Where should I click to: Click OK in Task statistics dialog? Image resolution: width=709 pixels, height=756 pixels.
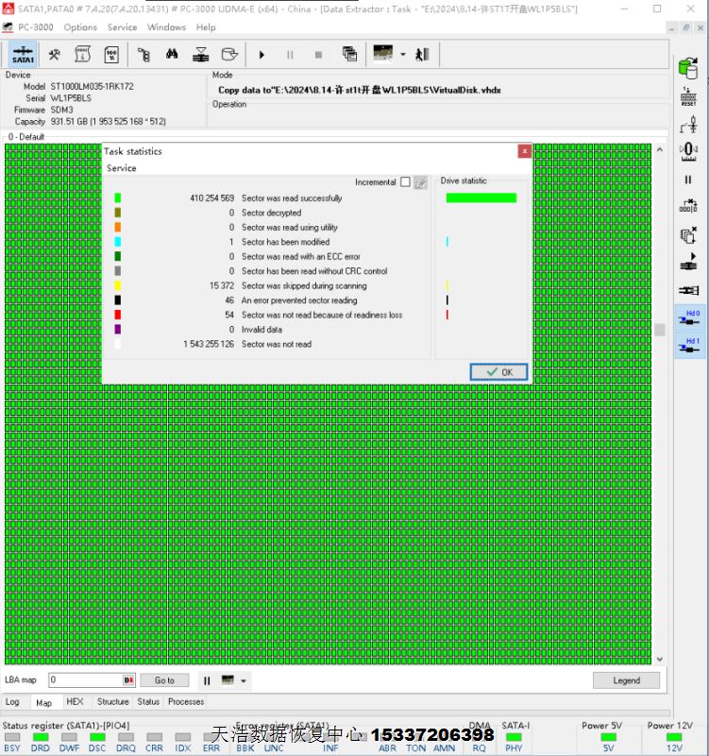click(x=498, y=372)
